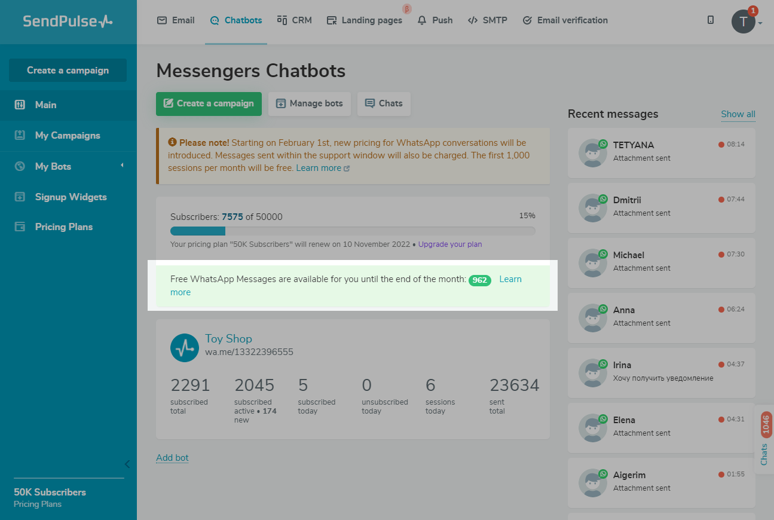This screenshot has width=774, height=520.
Task: Switch to the Chatbots tab
Action: (236, 20)
